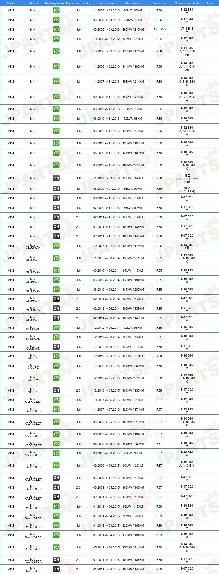Click the Oznaczenie silnika column header
Screen dimensions: 219x574
pyautogui.click(x=187, y=3)
